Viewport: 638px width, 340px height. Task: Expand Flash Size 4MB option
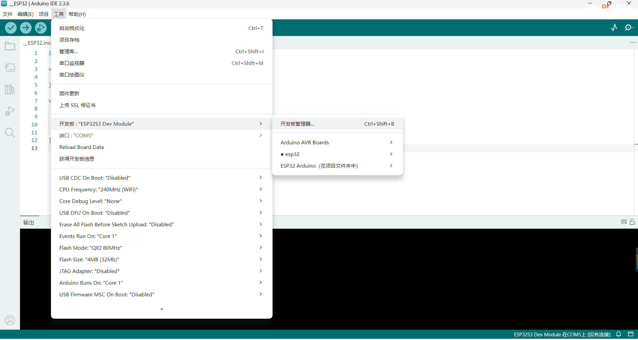pos(162,260)
